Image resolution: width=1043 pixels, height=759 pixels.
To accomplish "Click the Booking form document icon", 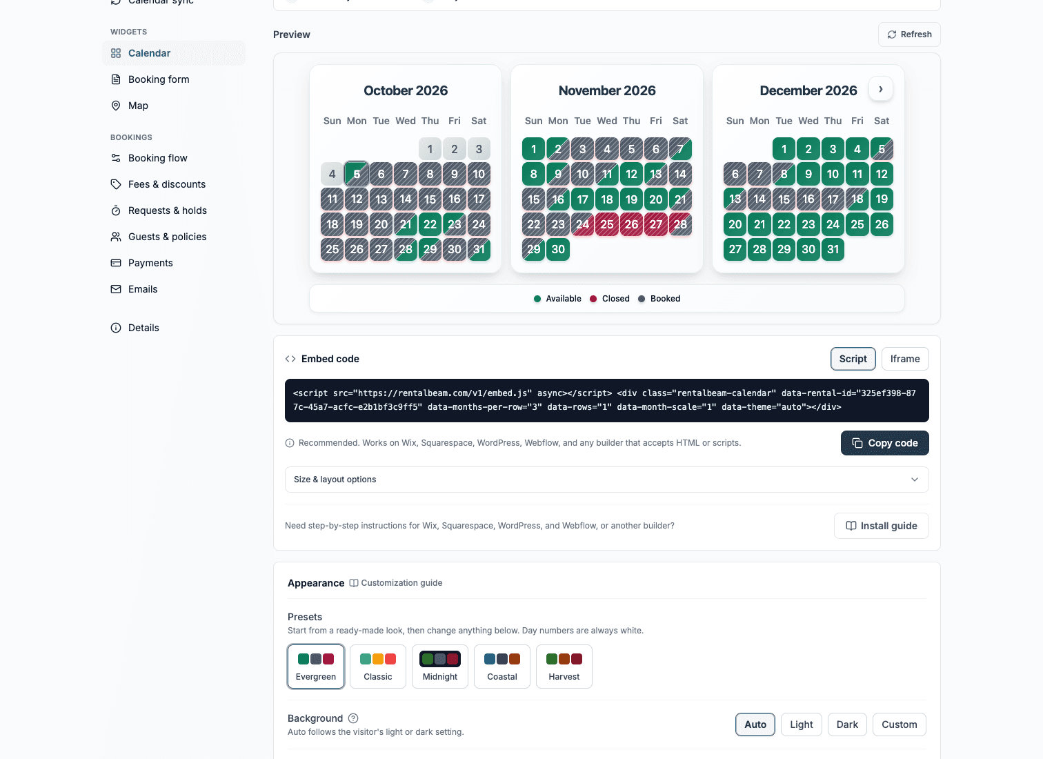I will 116,79.
